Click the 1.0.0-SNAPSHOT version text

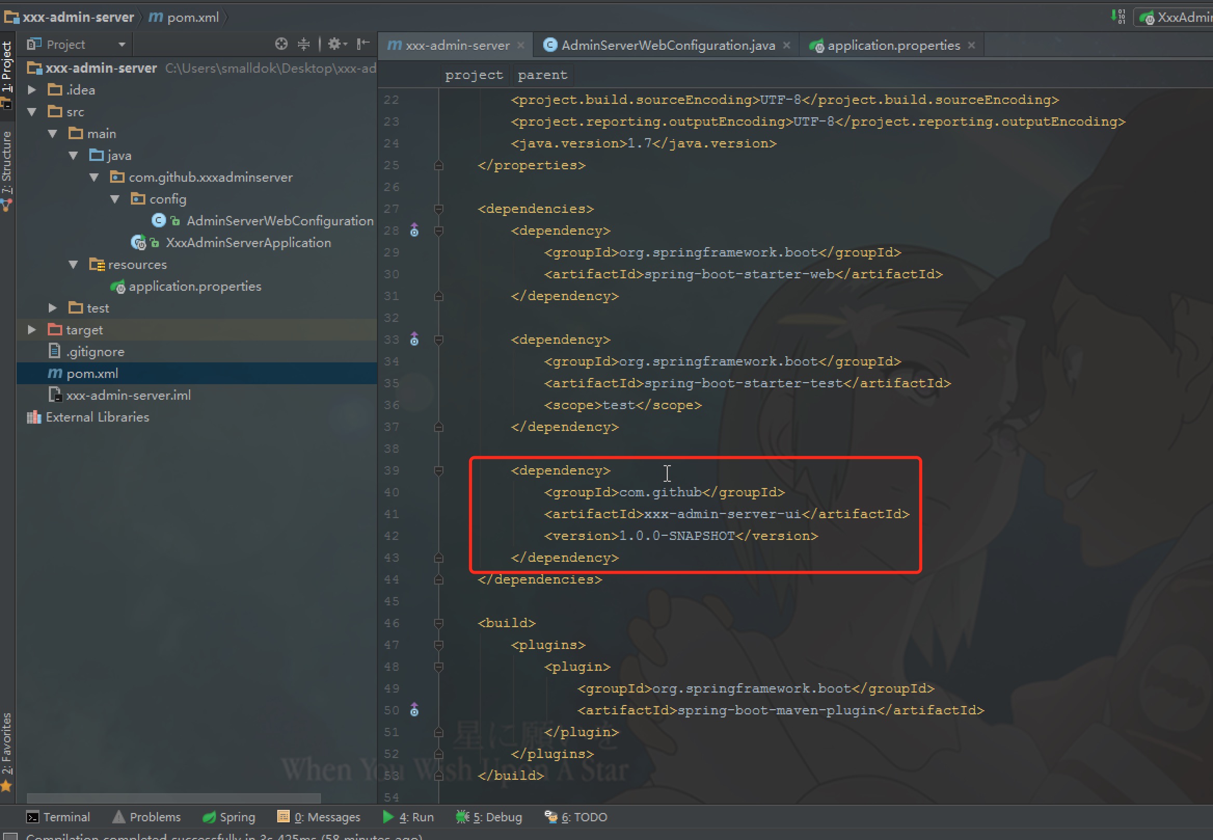coord(677,536)
